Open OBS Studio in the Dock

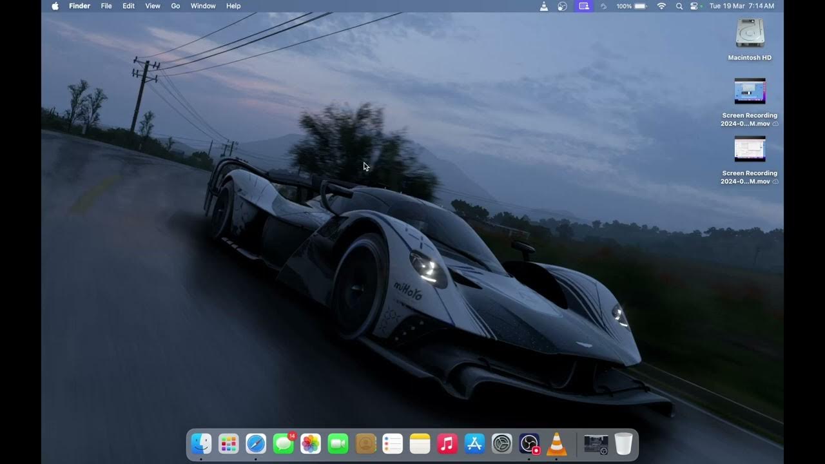point(529,443)
